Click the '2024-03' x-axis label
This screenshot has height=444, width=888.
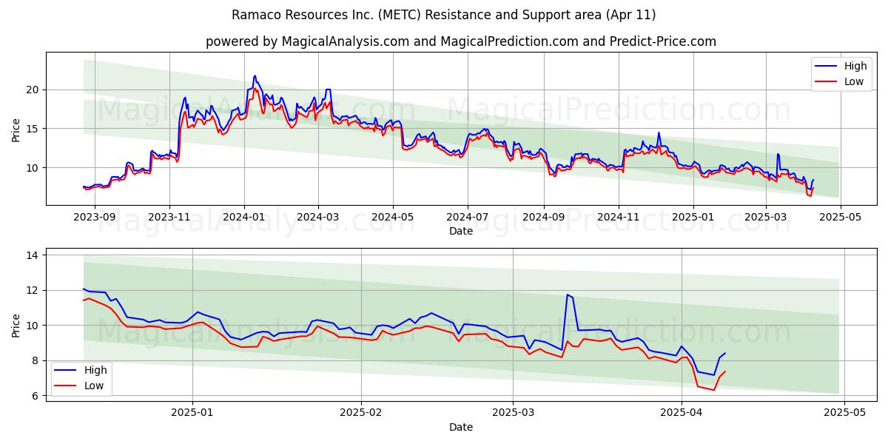coord(318,217)
